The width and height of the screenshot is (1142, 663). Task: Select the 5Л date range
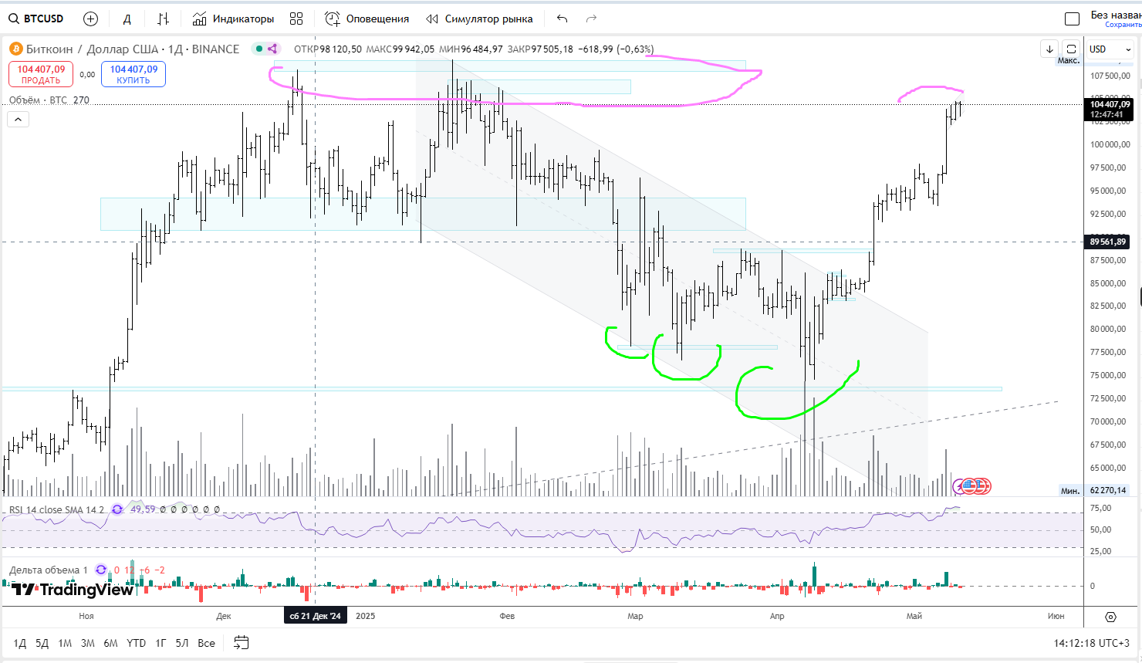pyautogui.click(x=182, y=643)
